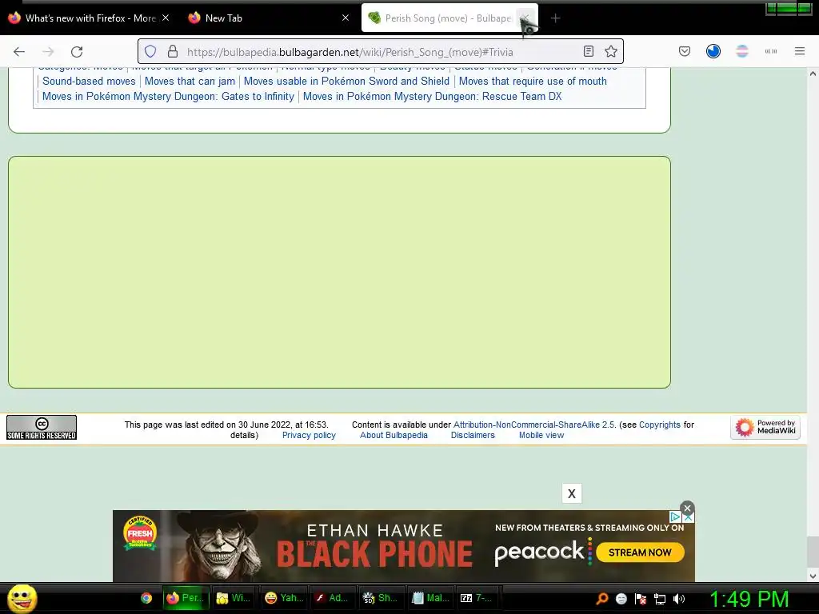Click the URL address field
Screen dimensions: 819x614
pyautogui.click(x=382, y=52)
